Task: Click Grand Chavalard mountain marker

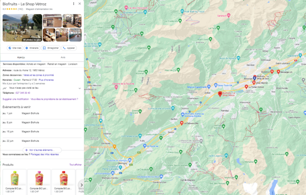Action: [140, 111]
